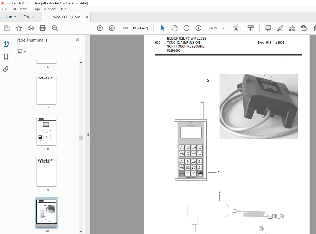
Task: Open the Request e-signatures tool
Action: click(x=304, y=28)
